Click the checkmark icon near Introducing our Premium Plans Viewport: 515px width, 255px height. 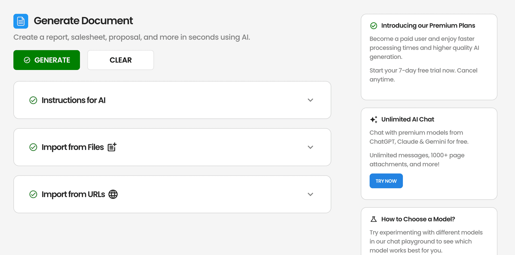pyautogui.click(x=373, y=26)
